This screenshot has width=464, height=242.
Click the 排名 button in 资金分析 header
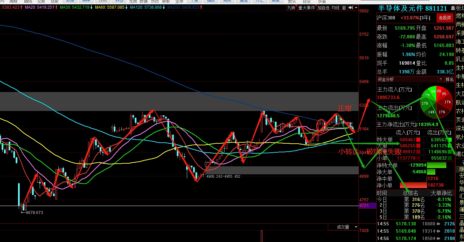click(450, 79)
